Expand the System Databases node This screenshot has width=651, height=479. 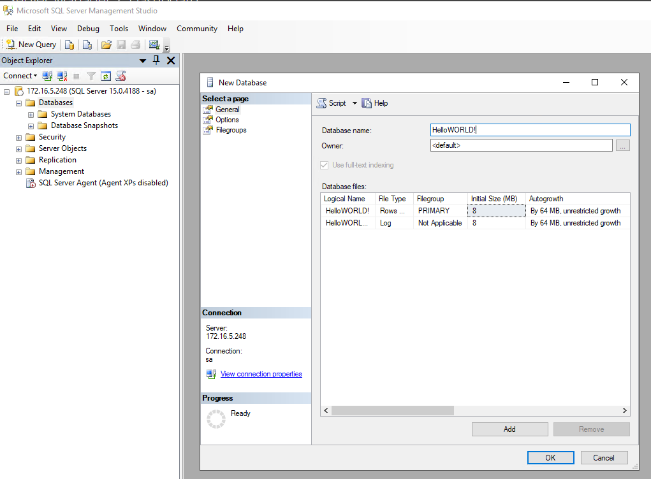(31, 115)
